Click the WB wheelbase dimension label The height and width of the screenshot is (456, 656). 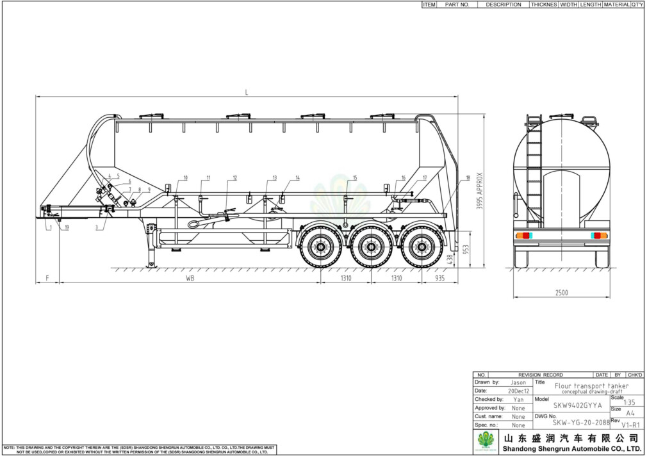[190, 279]
